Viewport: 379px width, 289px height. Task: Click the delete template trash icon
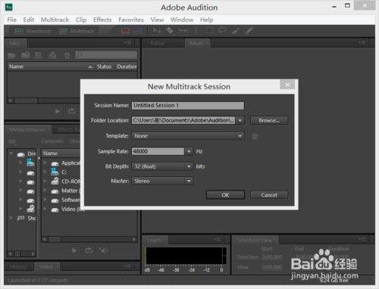(x=255, y=136)
